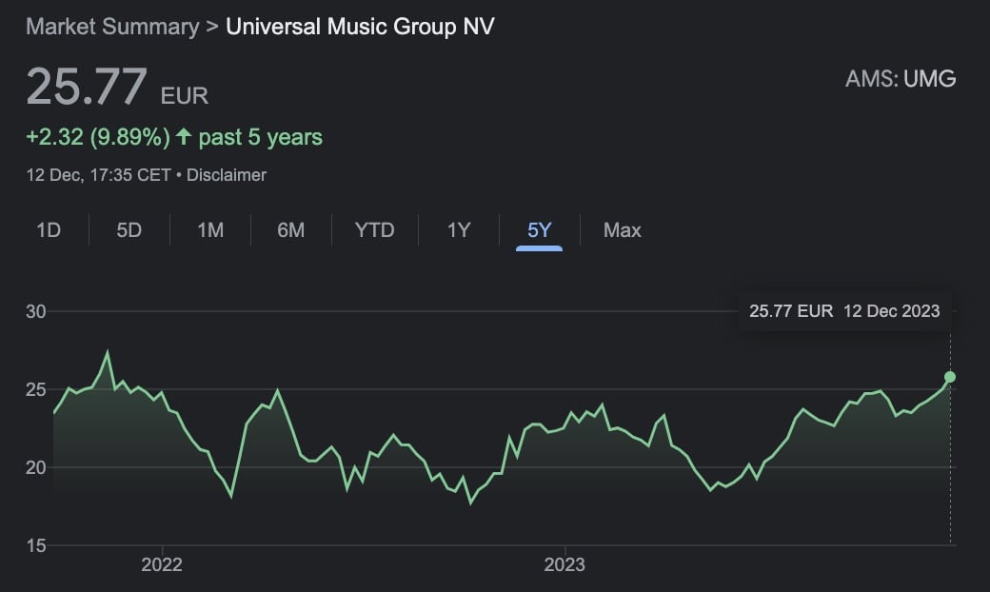Open the Disclaimer link
The width and height of the screenshot is (990, 592).
coord(227,175)
